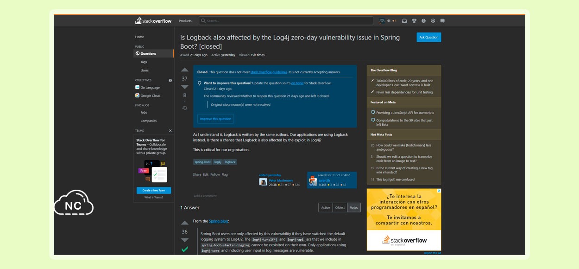Upvote the question with score 37
This screenshot has width=579, height=269.
(184, 70)
